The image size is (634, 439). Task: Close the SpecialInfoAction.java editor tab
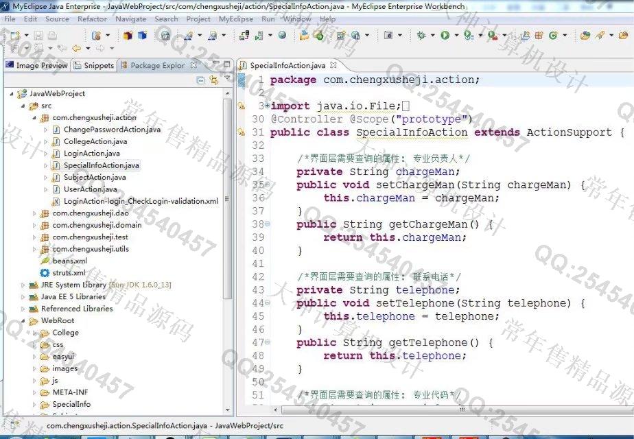pos(333,64)
